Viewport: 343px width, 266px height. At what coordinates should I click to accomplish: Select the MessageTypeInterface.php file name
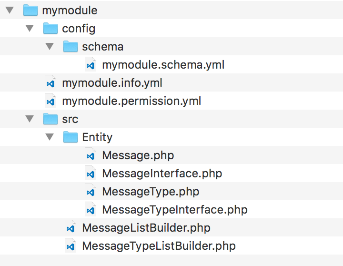[x=175, y=209]
